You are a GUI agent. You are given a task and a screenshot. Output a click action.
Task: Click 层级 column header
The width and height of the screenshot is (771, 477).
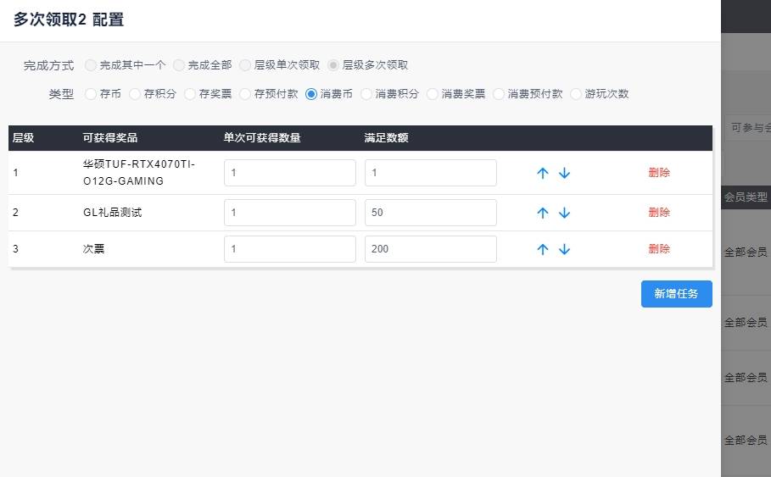[x=23, y=138]
